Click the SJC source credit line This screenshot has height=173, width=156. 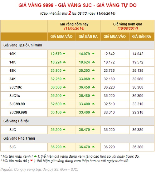click(39, 169)
